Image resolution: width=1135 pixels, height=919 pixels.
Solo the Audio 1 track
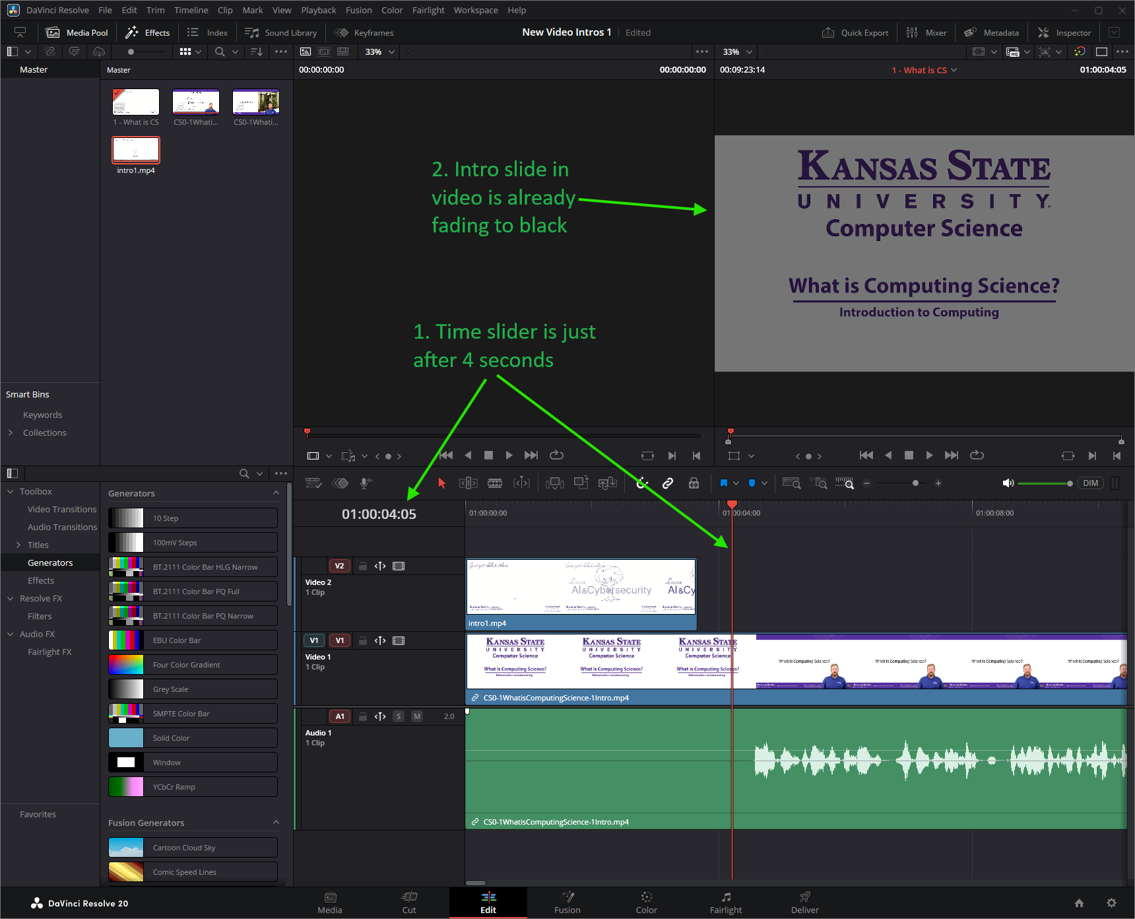click(399, 716)
